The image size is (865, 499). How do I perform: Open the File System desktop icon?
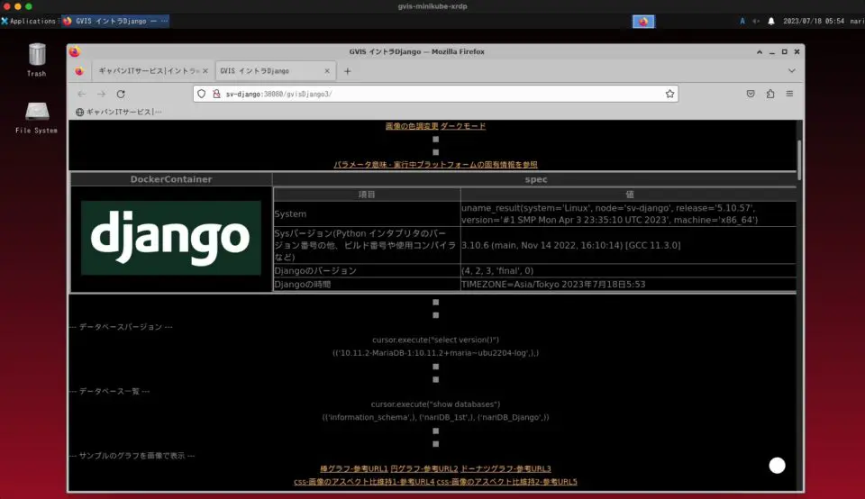point(36,113)
